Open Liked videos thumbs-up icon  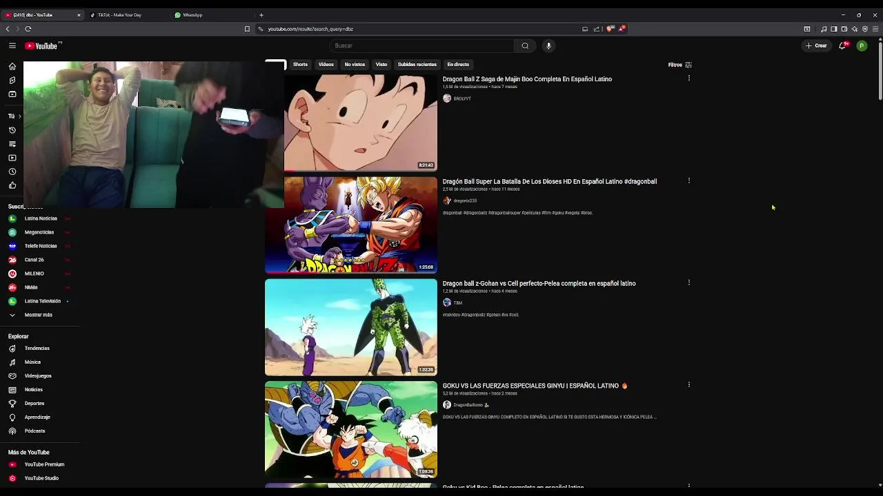12,185
